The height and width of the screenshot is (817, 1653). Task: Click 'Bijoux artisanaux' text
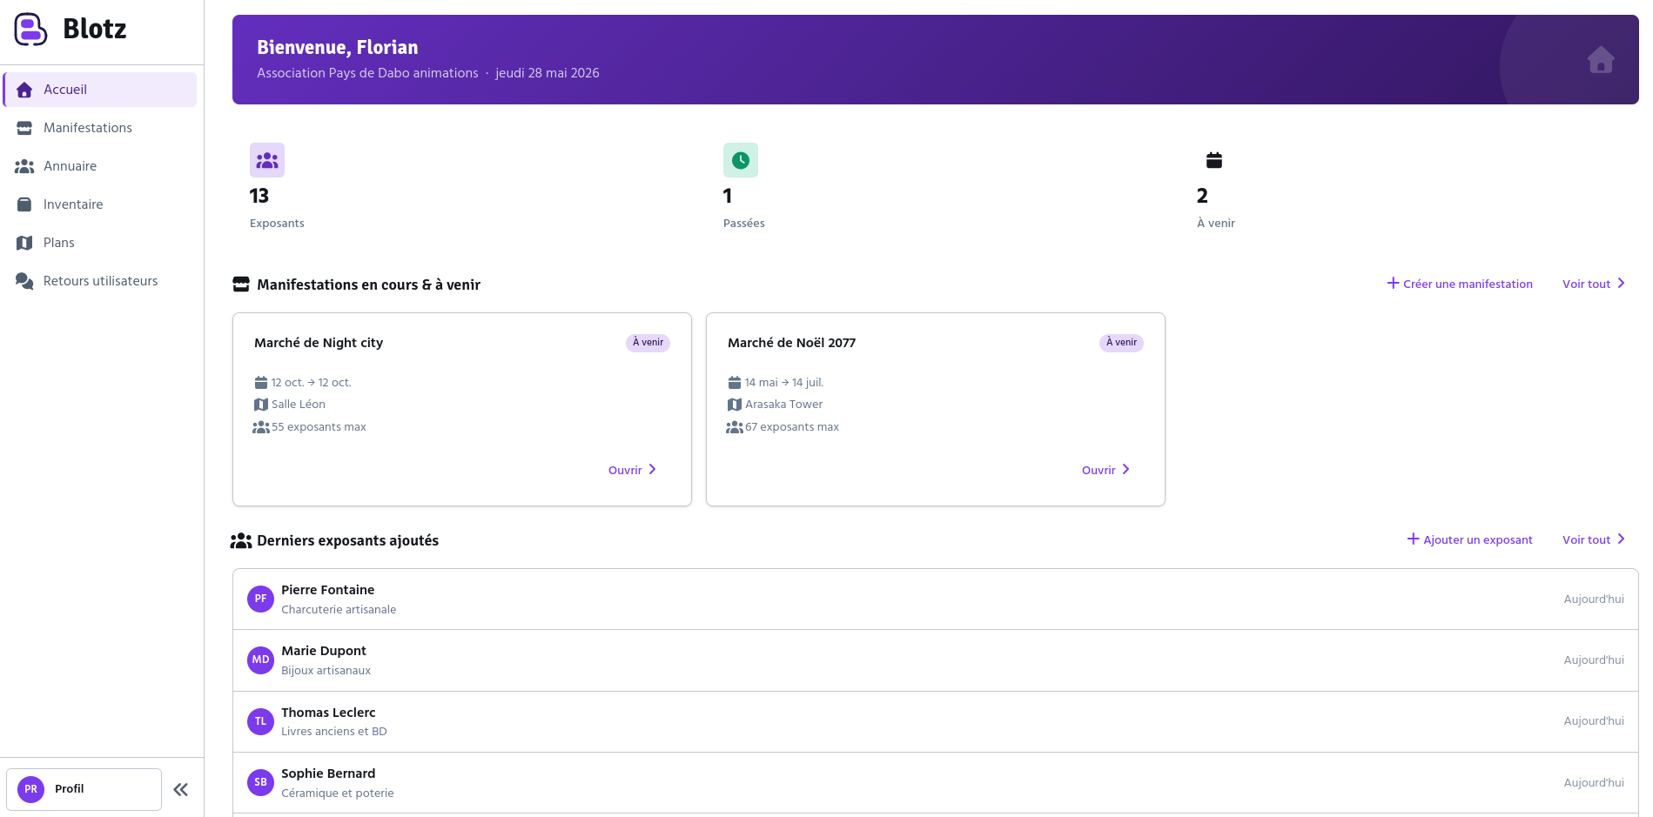point(326,671)
